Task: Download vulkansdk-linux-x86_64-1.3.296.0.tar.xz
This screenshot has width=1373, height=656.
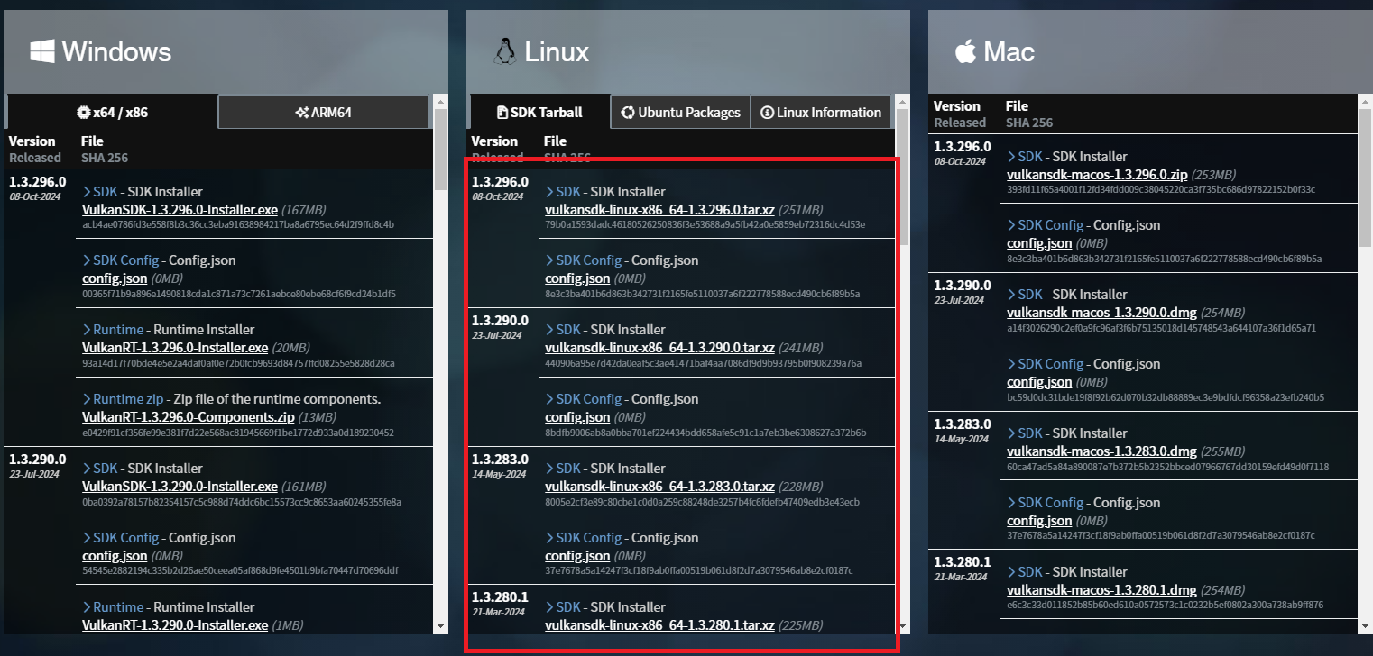Action: (660, 209)
